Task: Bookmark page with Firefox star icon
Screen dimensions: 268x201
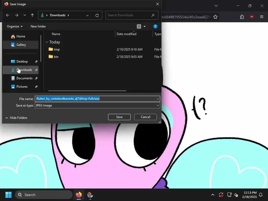Action: click(215, 17)
